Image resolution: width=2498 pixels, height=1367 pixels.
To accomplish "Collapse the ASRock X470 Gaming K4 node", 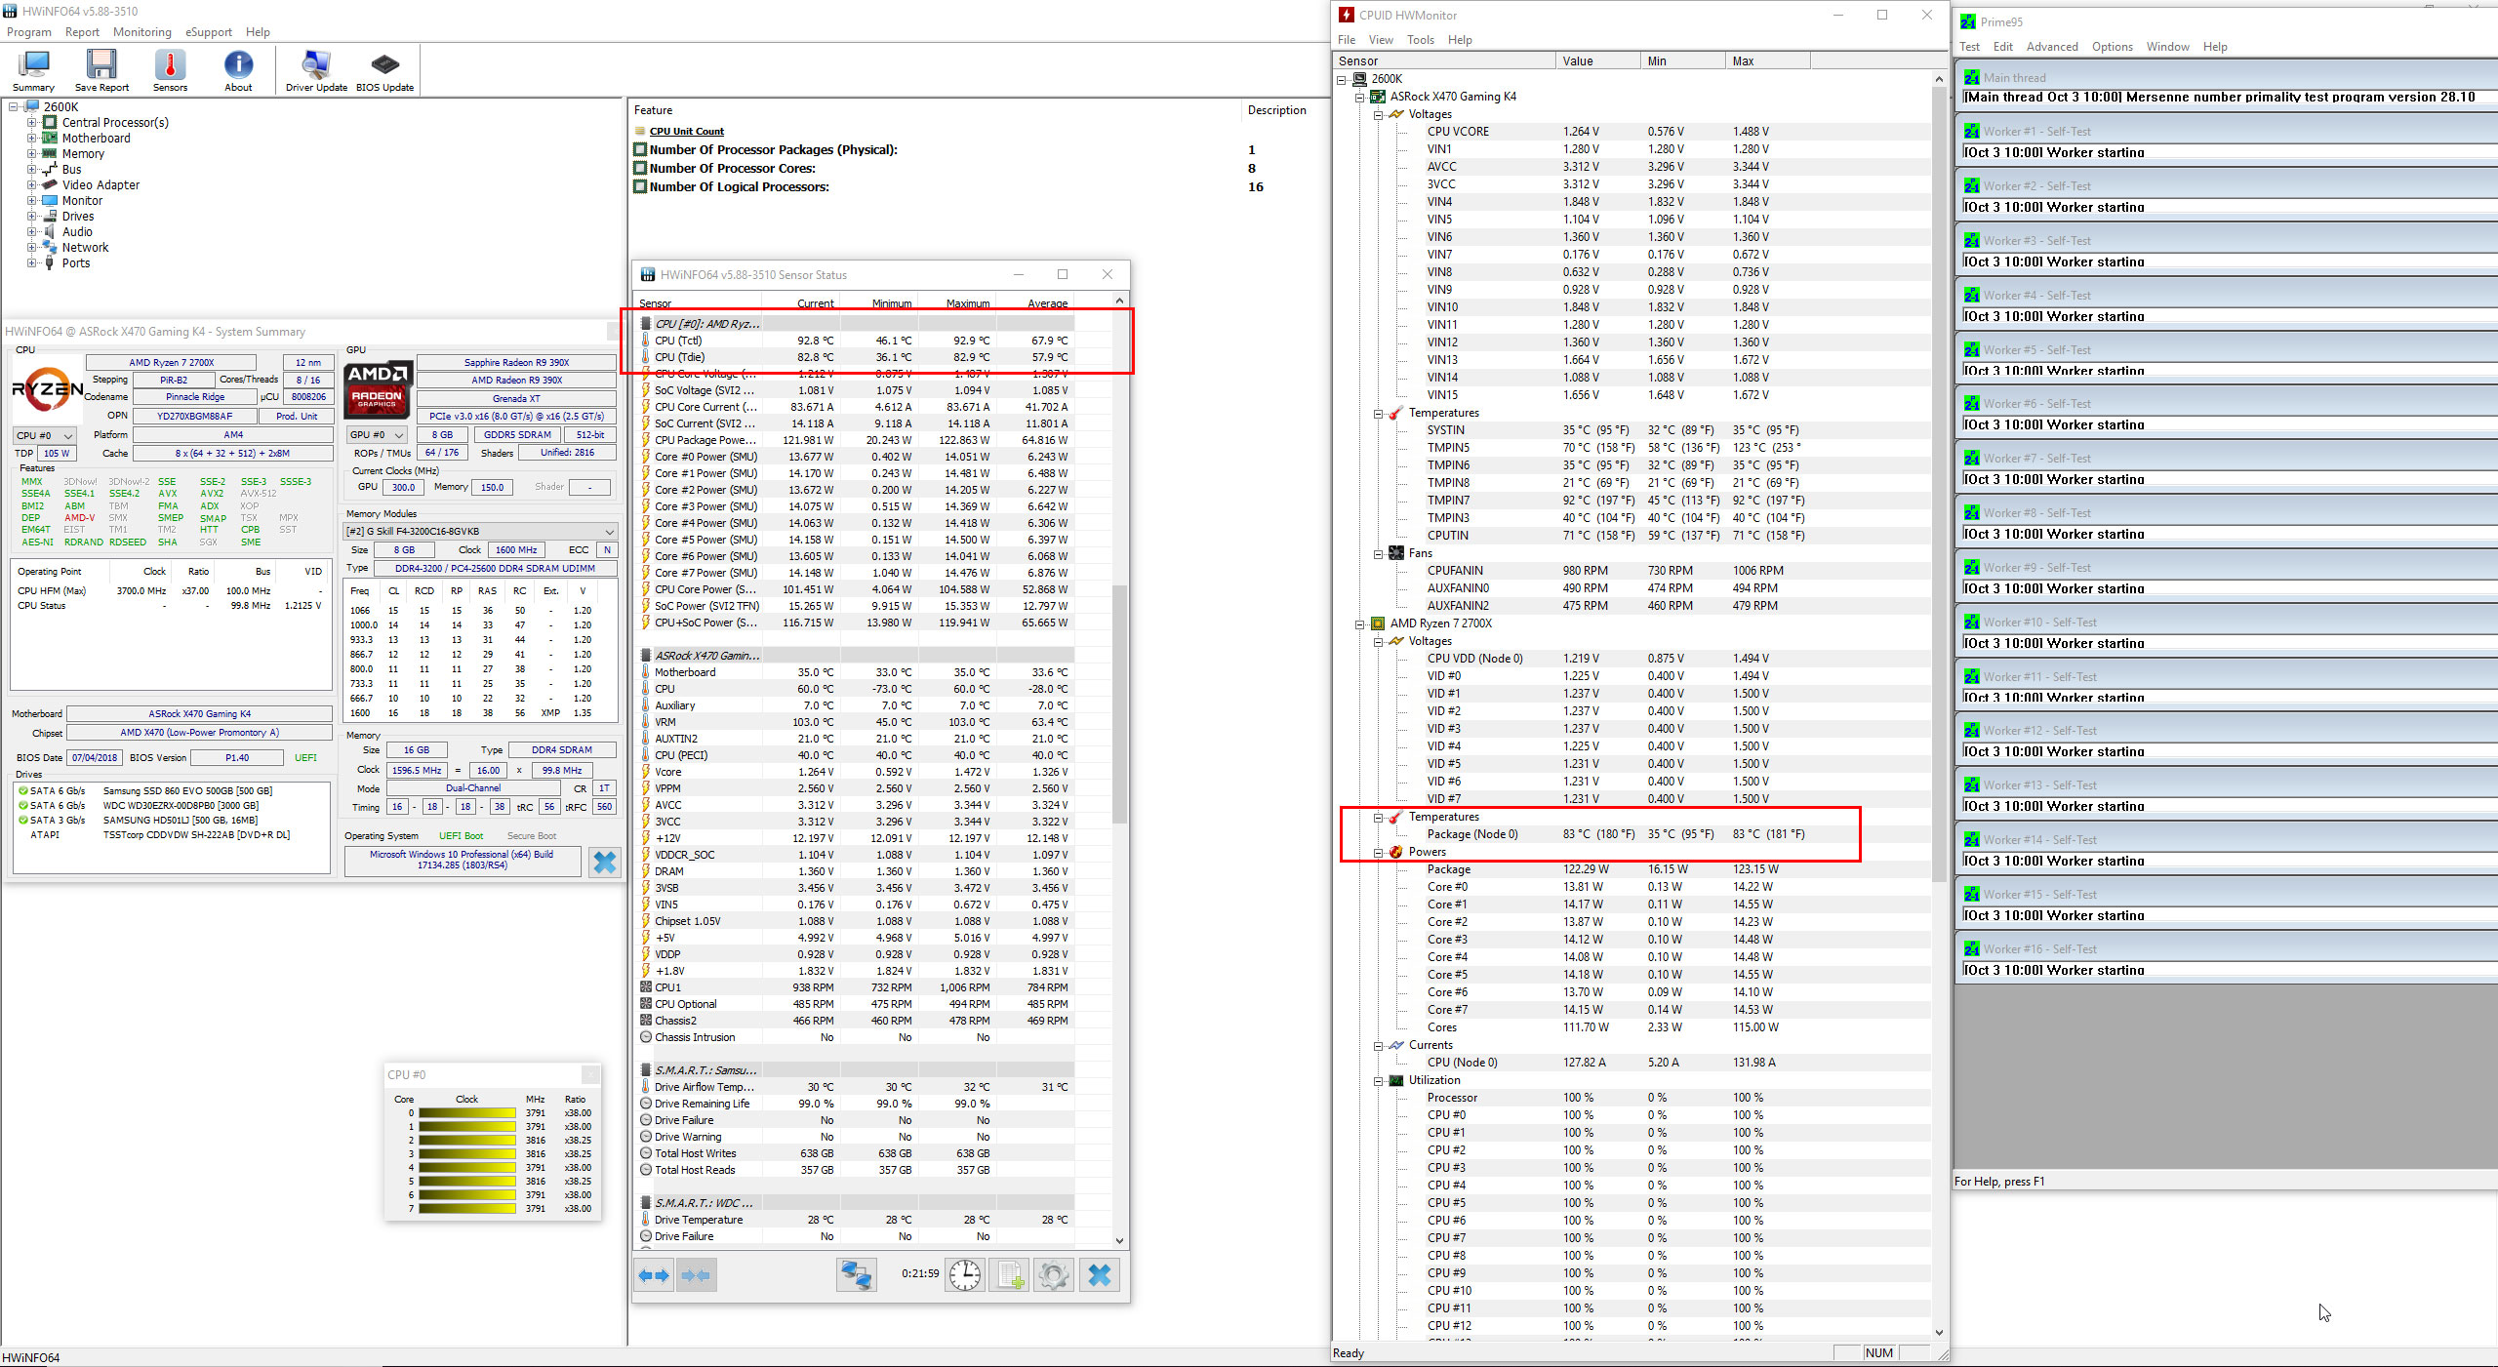I will 1359,97.
